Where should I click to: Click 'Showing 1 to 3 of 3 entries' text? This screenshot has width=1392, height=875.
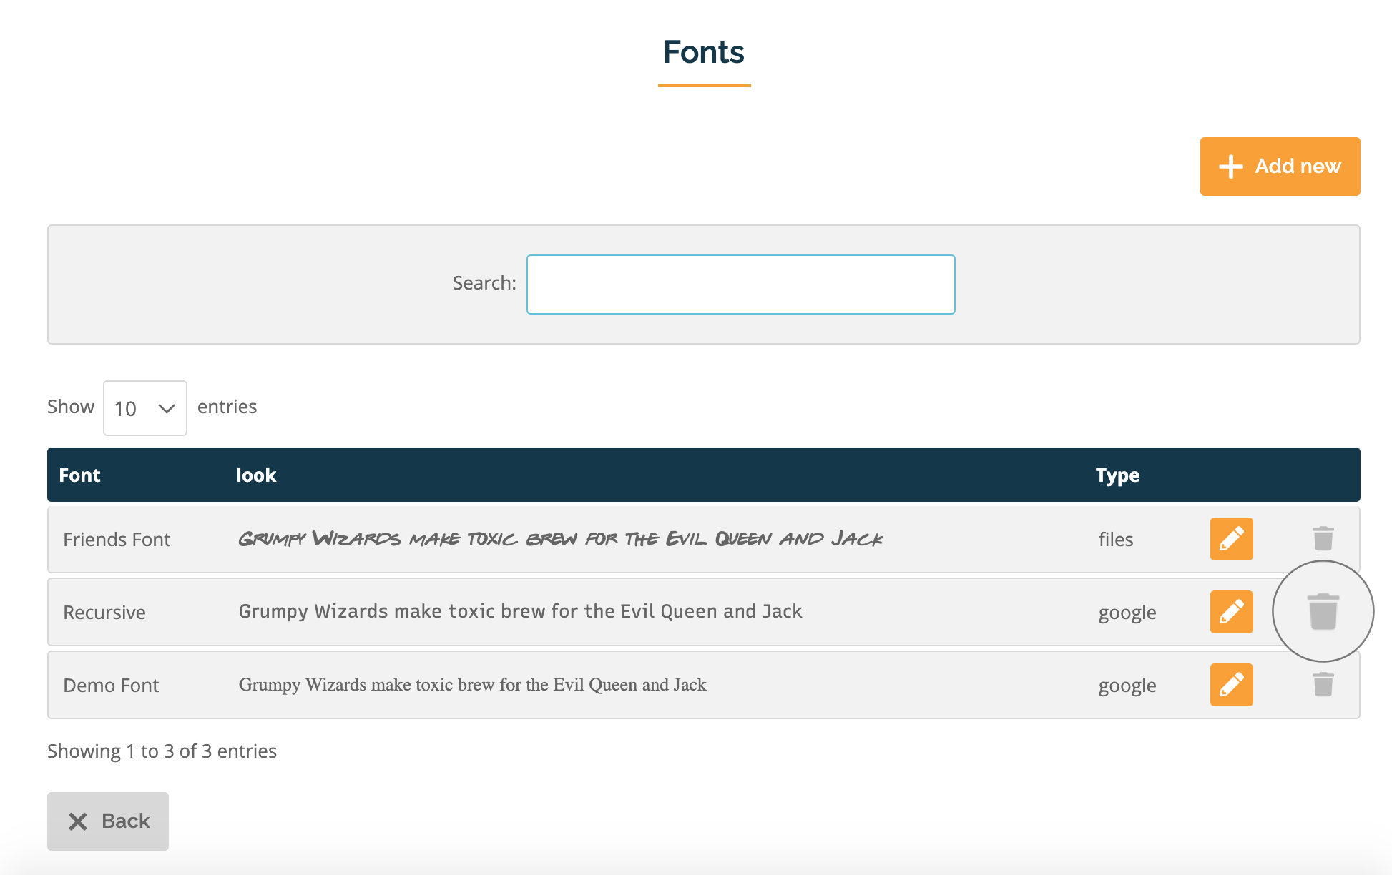point(162,751)
